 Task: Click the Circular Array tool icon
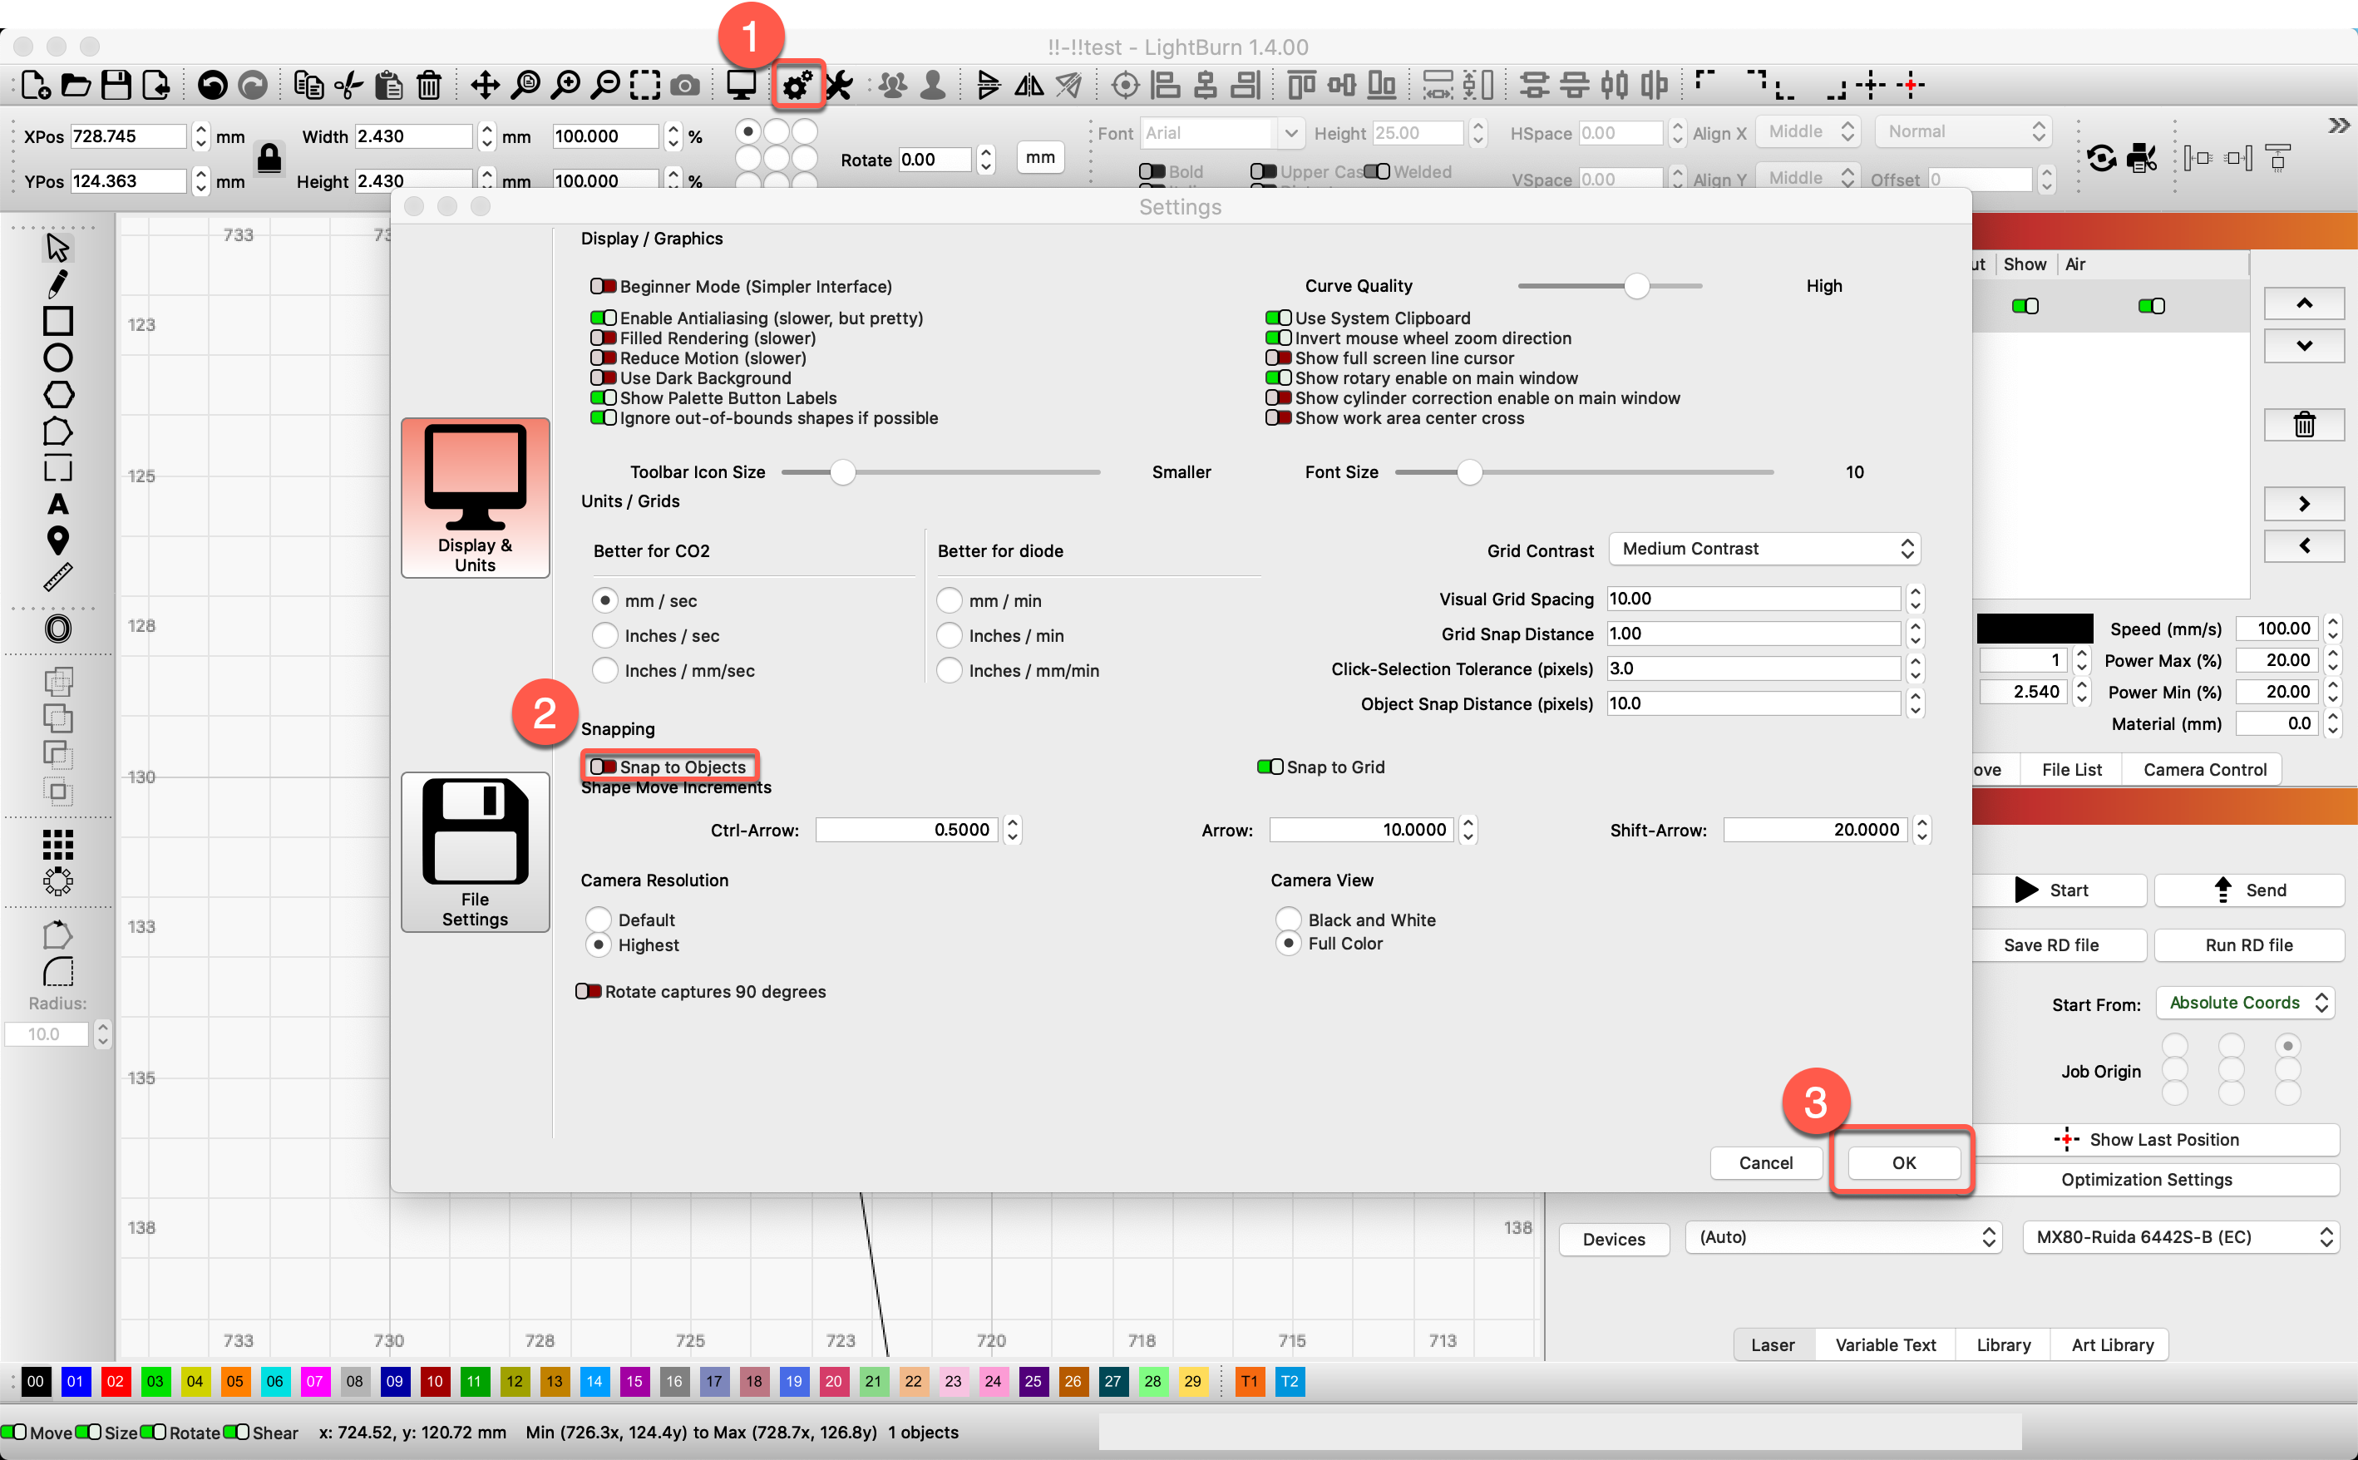(58, 880)
